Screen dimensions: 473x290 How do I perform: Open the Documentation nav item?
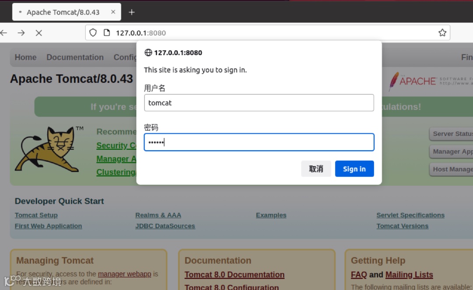pyautogui.click(x=75, y=57)
